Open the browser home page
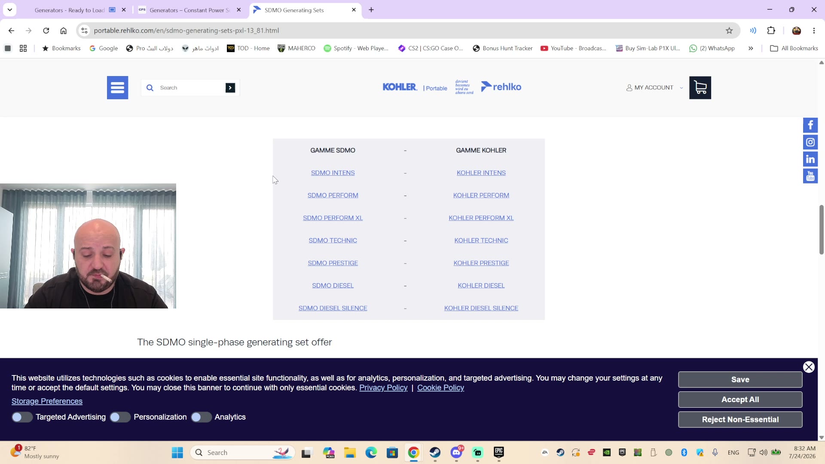 pyautogui.click(x=63, y=31)
